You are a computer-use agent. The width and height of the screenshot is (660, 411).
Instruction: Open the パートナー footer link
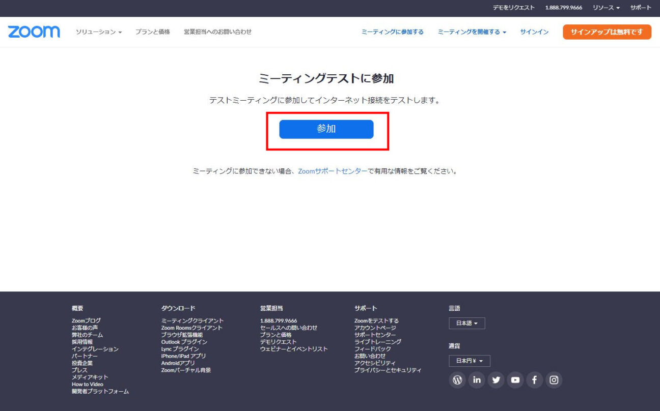[85, 357]
